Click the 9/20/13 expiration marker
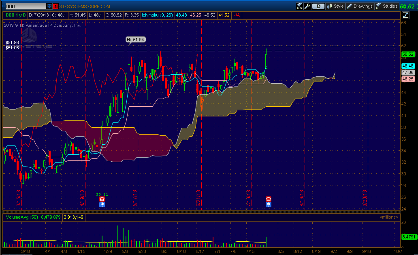Screen dimensions: 418x255 pyautogui.click(x=365, y=198)
